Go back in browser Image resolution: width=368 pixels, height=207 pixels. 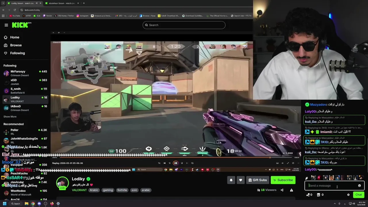pos(3,10)
